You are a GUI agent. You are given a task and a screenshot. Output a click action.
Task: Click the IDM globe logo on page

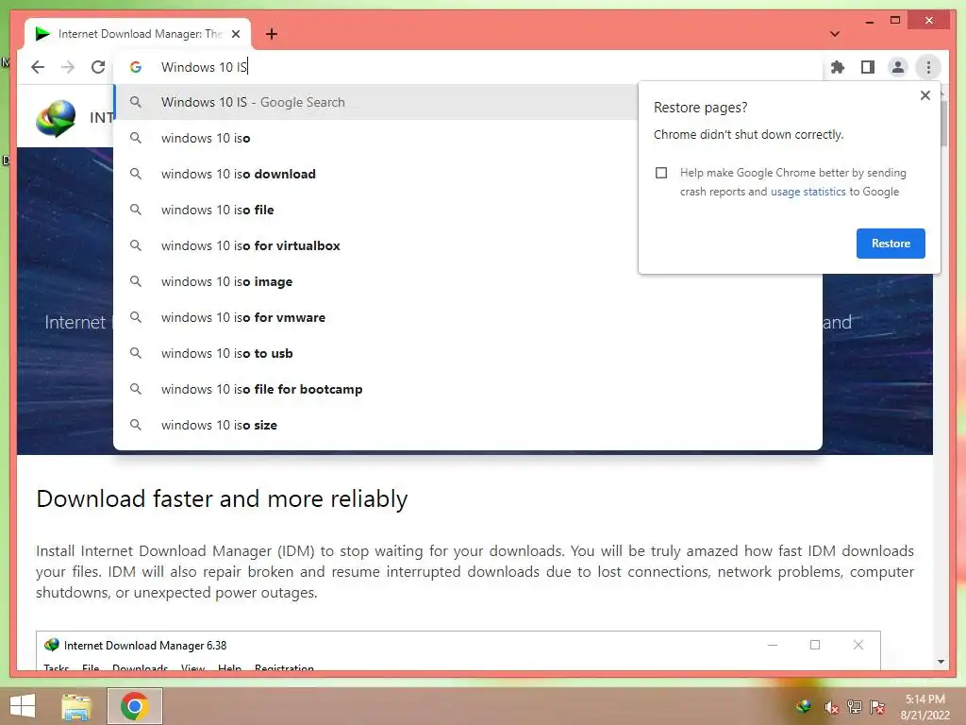(56, 118)
